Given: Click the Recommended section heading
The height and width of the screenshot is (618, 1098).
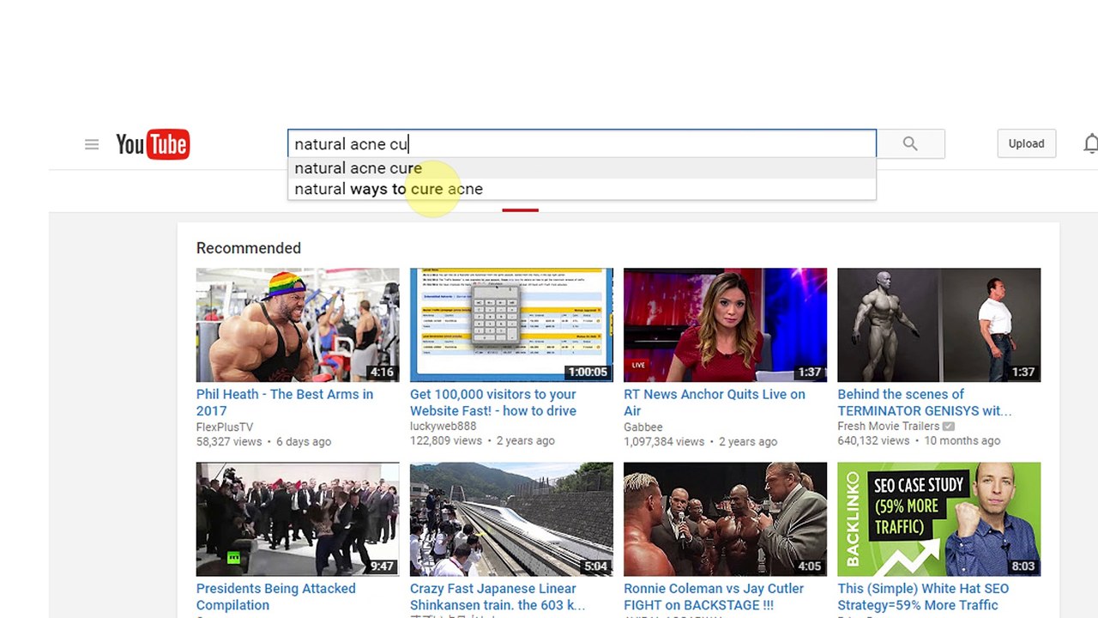Looking at the screenshot, I should [249, 248].
